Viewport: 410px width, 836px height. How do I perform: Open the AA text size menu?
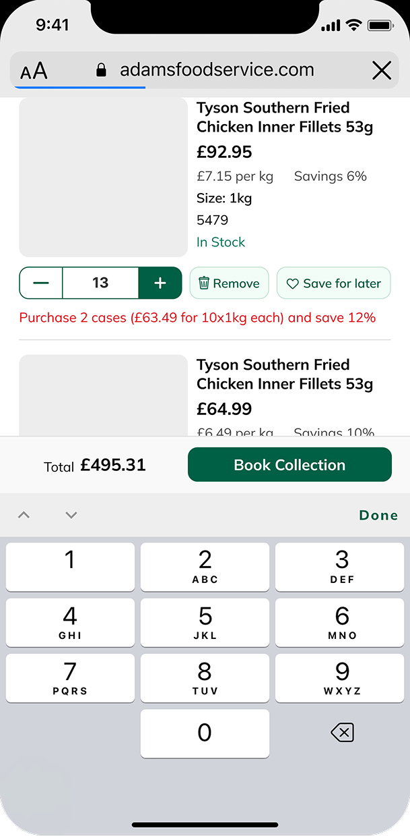(x=34, y=71)
